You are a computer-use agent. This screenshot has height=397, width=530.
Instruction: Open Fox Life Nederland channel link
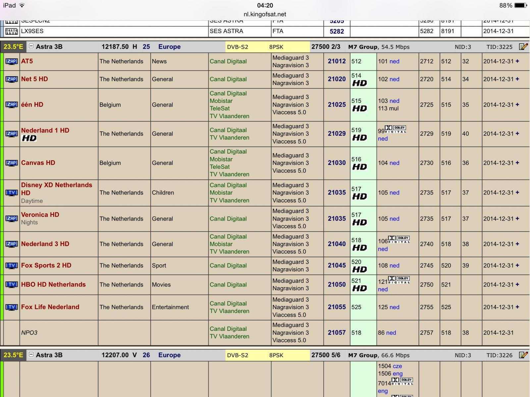coord(50,307)
